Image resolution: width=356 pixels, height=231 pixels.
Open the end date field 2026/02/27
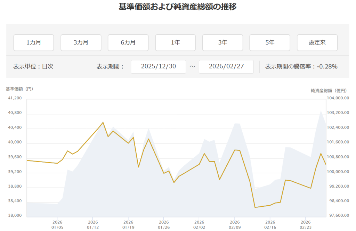226,66
